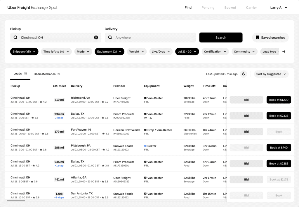Image resolution: width=299 pixels, height=207 pixels.
Task: Open the Equipment (2) filter dropdown
Action: pyautogui.click(x=109, y=52)
